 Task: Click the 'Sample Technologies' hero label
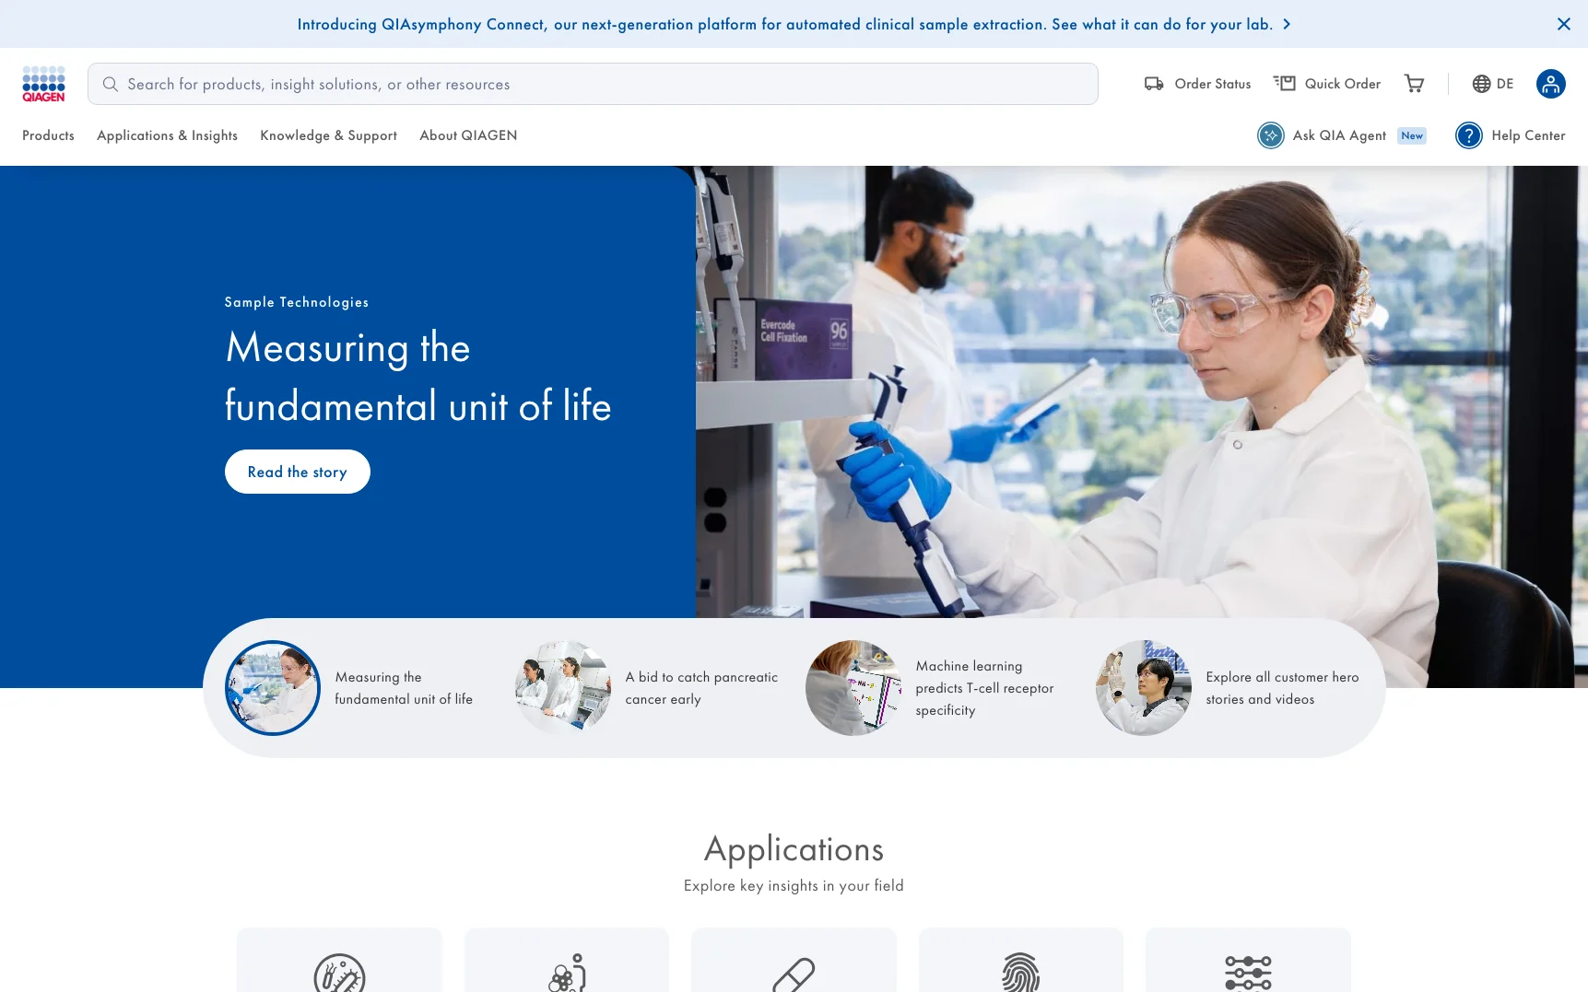click(296, 302)
